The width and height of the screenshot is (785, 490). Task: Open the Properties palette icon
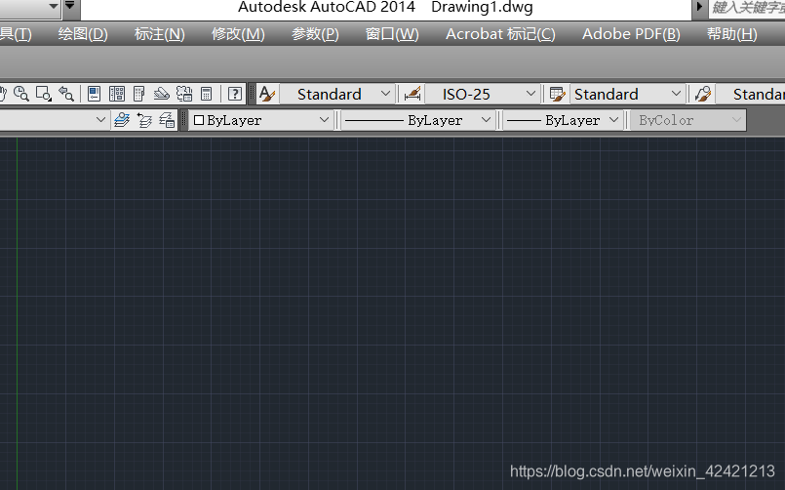95,94
